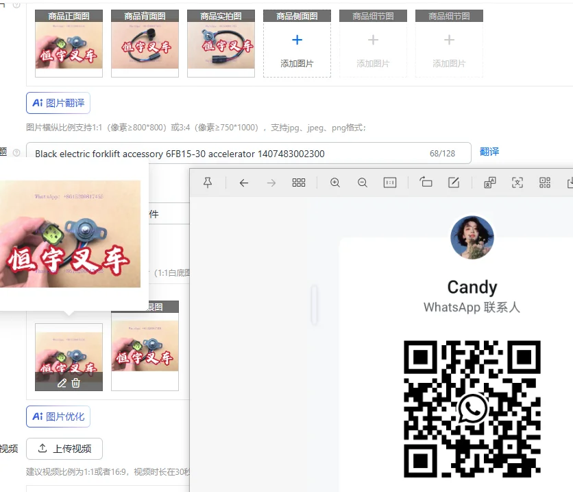Click the 翻译 link beside title
Image resolution: width=573 pixels, height=492 pixels.
[489, 152]
